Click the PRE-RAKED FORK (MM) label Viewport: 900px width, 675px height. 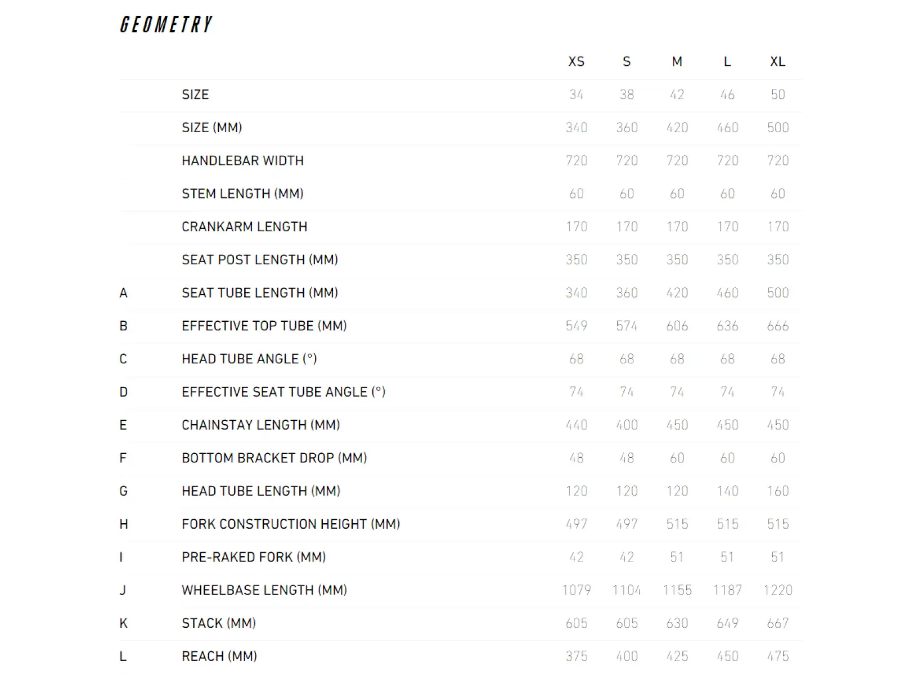[254, 557]
